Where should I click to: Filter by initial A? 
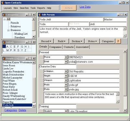click(x=7, y=47)
